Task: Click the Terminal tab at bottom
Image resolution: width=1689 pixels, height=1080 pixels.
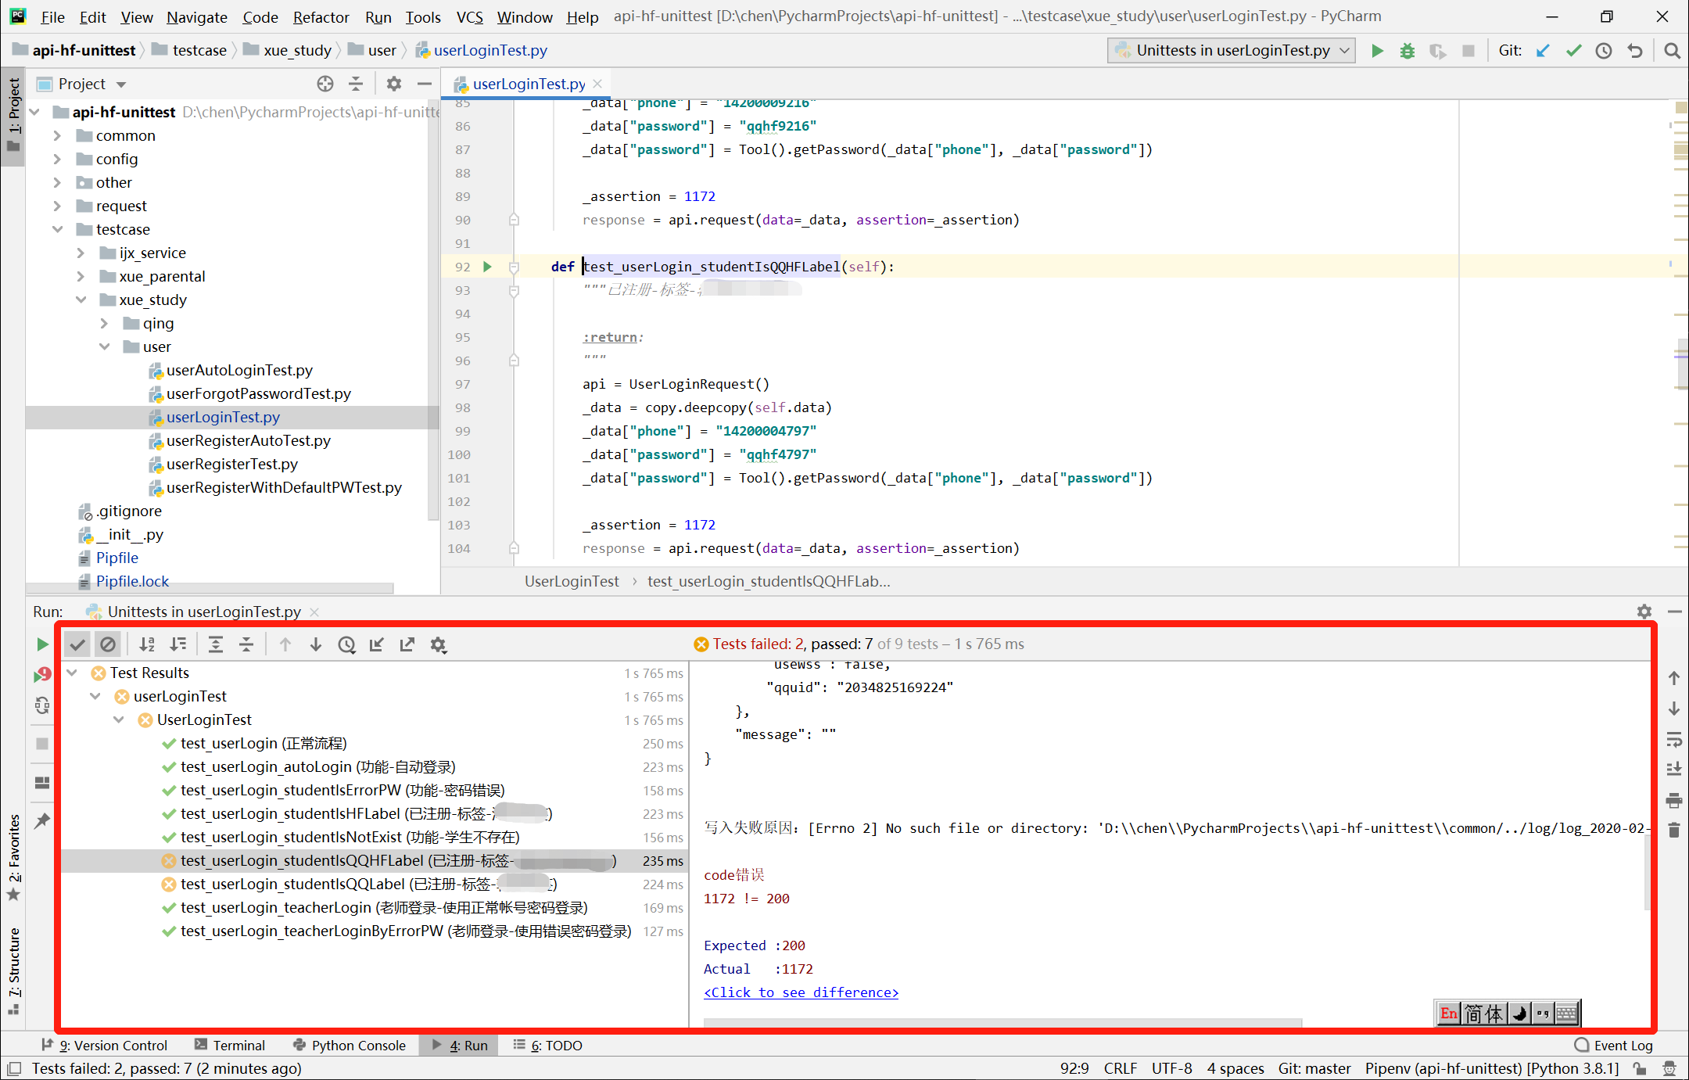Action: pos(236,1046)
